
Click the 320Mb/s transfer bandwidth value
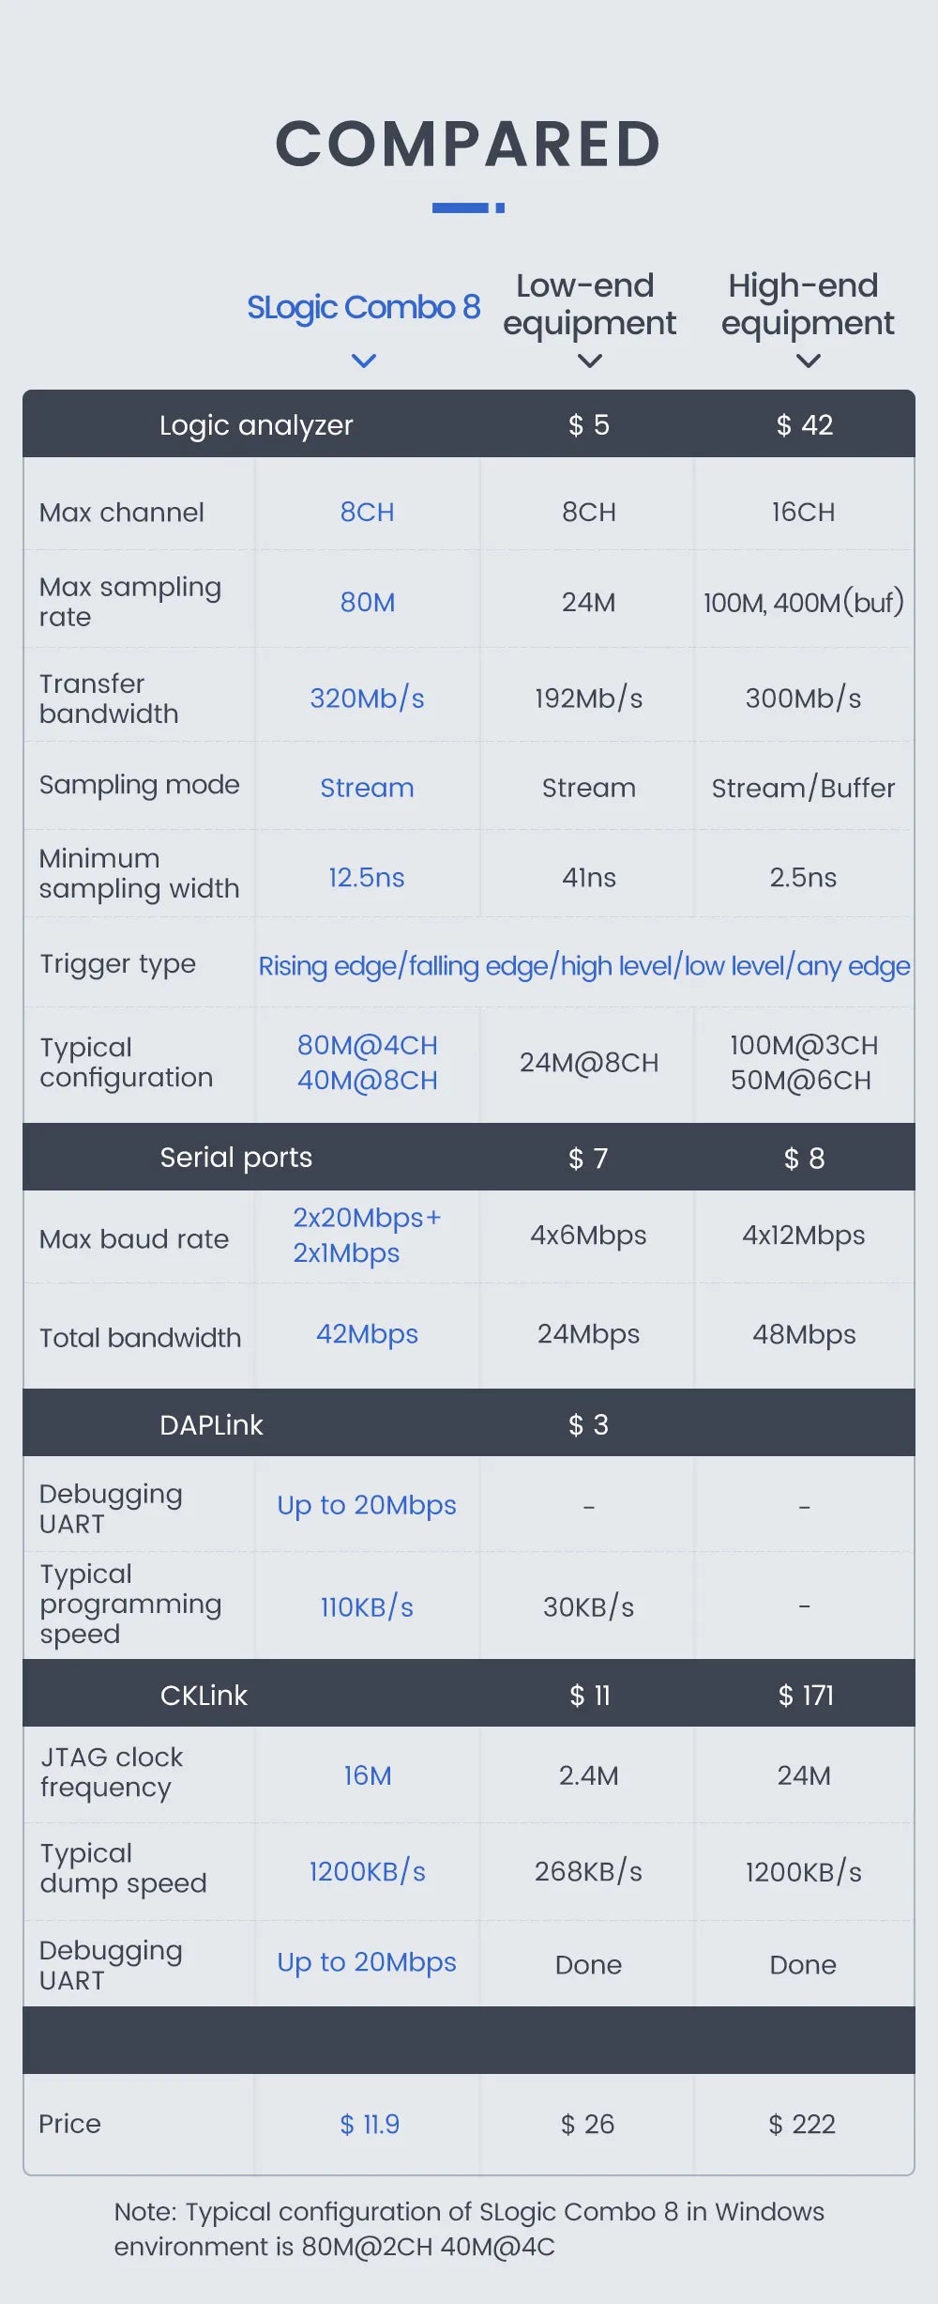click(367, 699)
